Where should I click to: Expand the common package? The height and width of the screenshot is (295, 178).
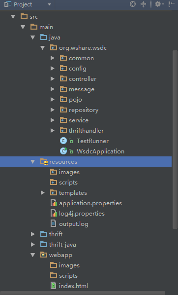click(x=53, y=58)
